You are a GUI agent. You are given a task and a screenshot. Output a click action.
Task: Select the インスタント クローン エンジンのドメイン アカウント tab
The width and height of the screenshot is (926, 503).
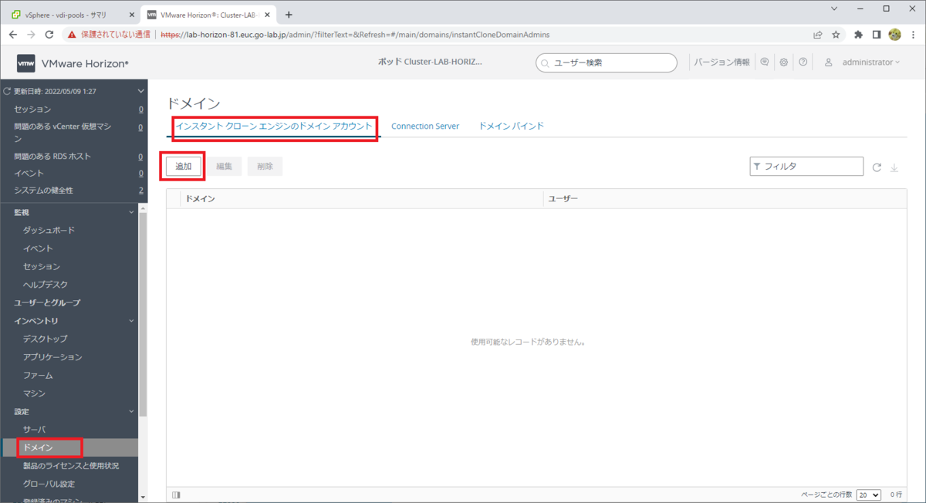[x=274, y=126]
